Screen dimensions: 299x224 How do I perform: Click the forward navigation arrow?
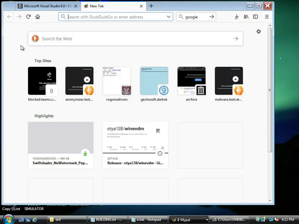(19, 17)
